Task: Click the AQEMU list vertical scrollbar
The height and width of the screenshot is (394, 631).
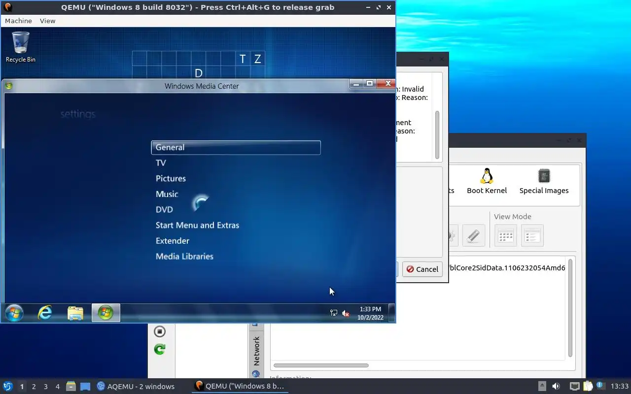Action: click(570, 308)
